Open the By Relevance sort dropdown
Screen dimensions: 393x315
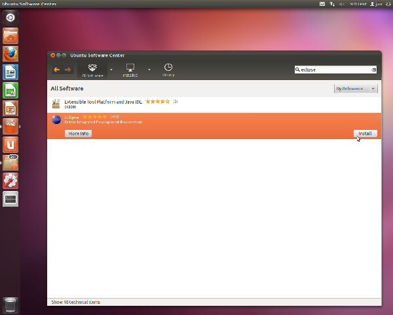point(356,89)
